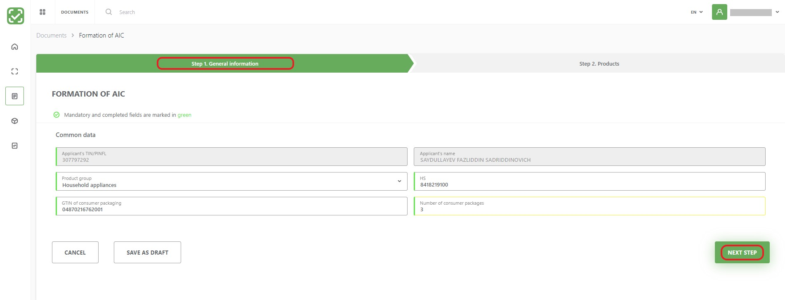Click the CANCEL button
The image size is (785, 300).
75,253
